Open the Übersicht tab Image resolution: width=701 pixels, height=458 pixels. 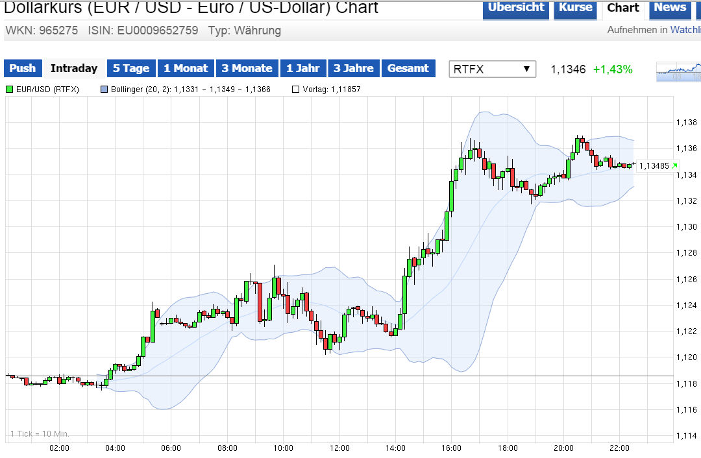pos(515,8)
